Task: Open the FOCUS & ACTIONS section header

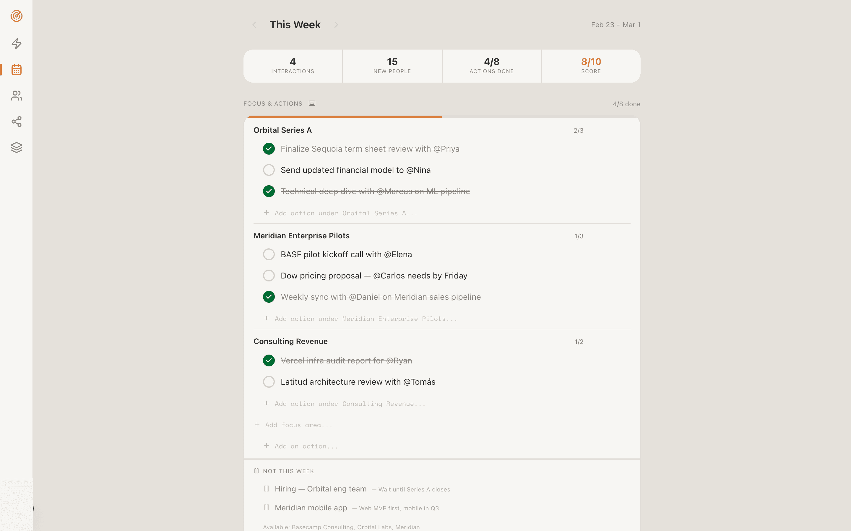Action: pyautogui.click(x=273, y=103)
